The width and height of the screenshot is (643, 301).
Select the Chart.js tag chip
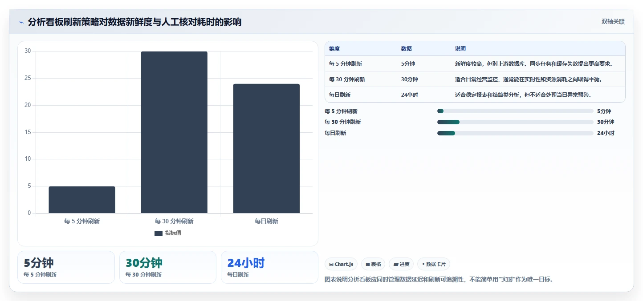(341, 264)
